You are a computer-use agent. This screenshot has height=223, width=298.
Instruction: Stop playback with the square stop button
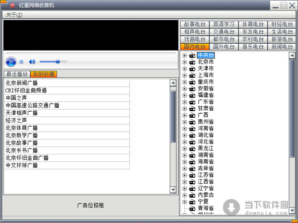pos(21,62)
